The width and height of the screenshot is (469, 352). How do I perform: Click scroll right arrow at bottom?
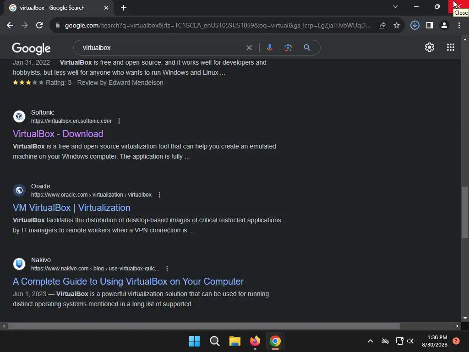click(x=458, y=326)
